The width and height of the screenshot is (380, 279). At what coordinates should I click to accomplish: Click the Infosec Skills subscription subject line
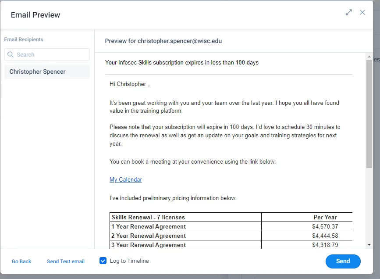[182, 63]
